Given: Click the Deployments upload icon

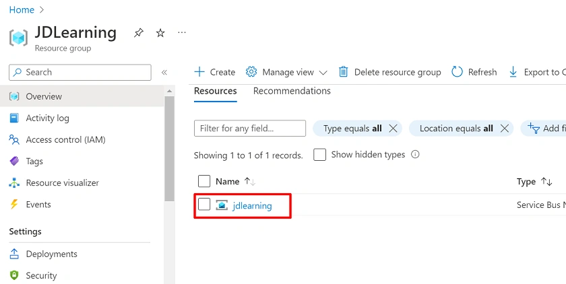Looking at the screenshot, I should [14, 254].
